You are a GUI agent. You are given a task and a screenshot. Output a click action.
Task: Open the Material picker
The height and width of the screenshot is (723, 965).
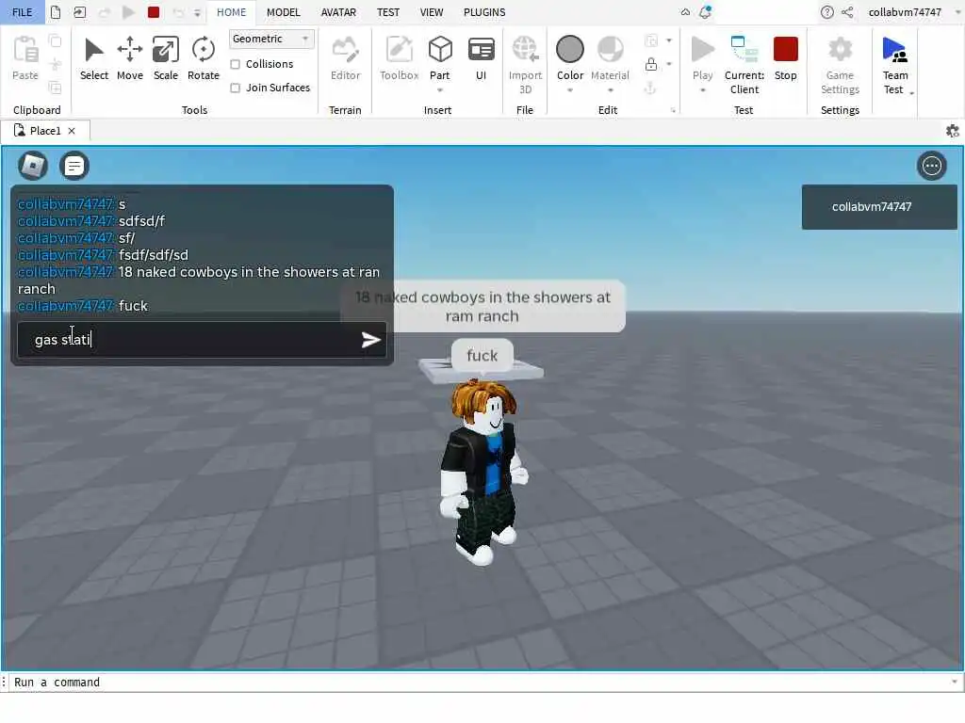[x=610, y=57]
